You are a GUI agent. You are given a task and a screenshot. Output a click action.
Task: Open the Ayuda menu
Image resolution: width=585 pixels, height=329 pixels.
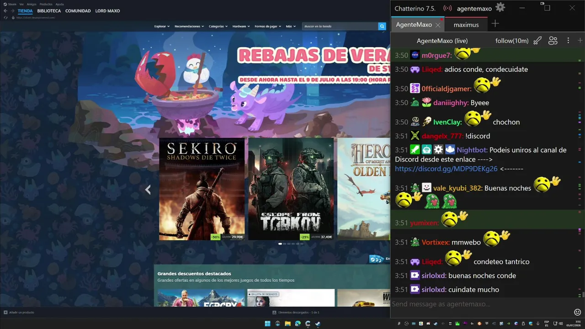(59, 4)
